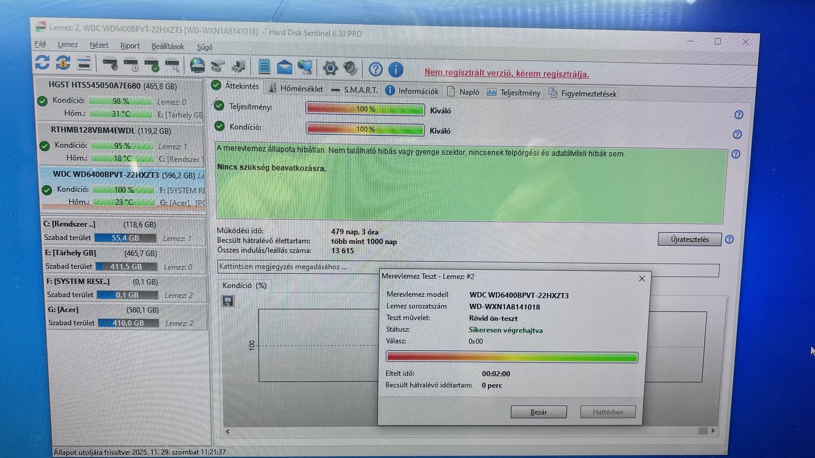Open the notepad report icon
The height and width of the screenshot is (458, 815).
[x=264, y=67]
